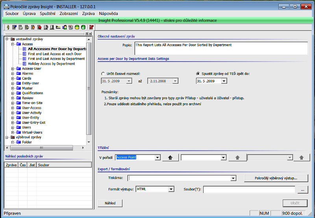Open the Tiskárna printer dropdown

(x=233, y=178)
